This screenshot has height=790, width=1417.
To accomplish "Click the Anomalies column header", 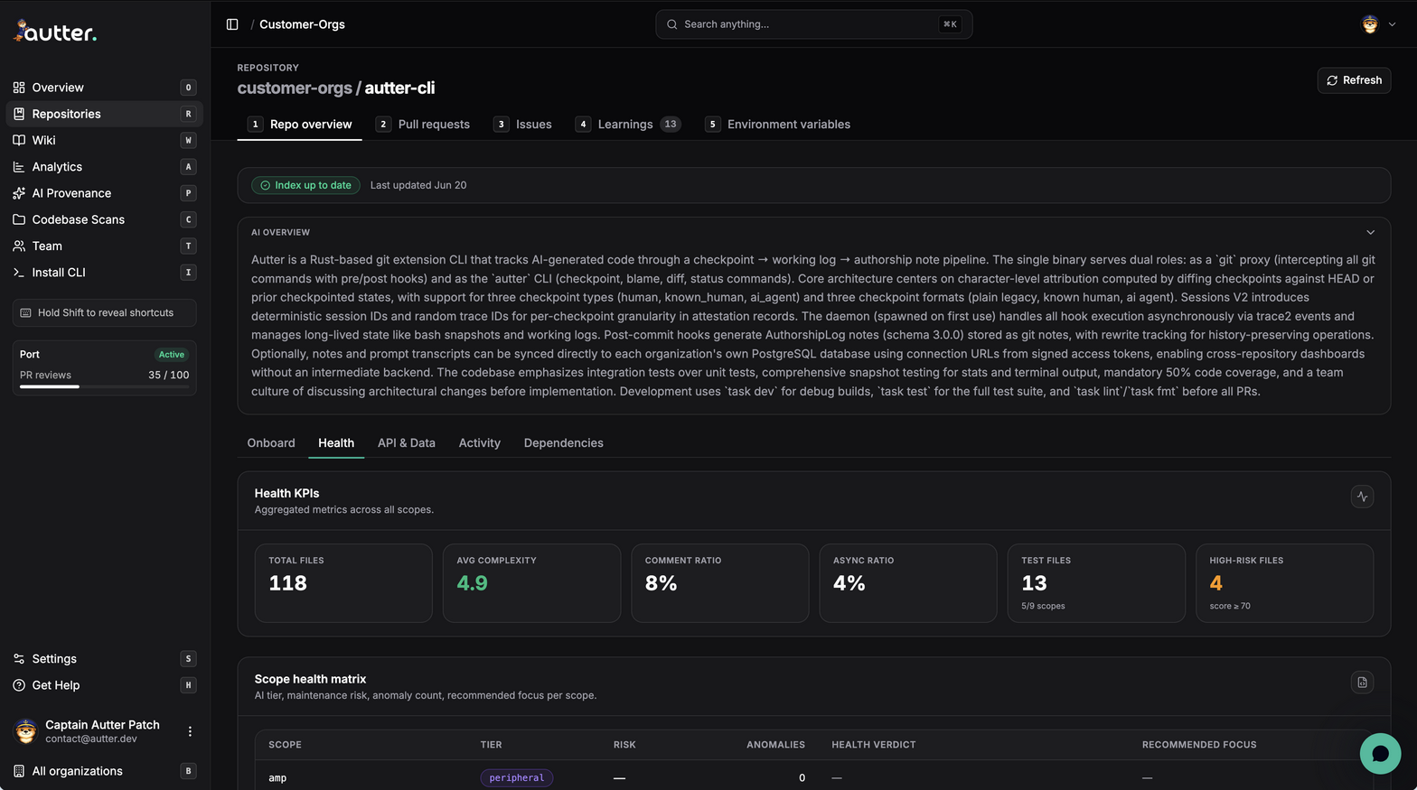I will (x=775, y=745).
